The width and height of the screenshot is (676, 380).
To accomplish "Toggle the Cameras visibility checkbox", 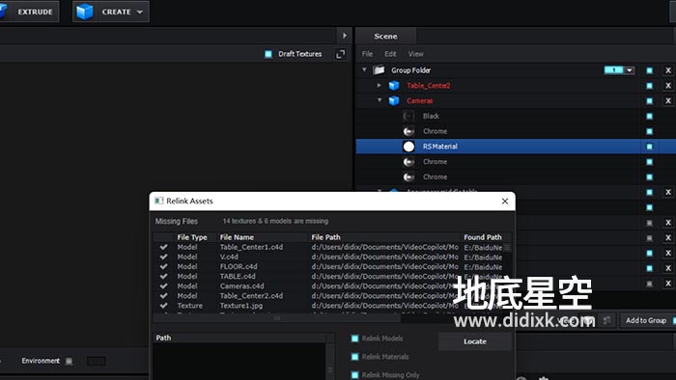I will point(649,101).
